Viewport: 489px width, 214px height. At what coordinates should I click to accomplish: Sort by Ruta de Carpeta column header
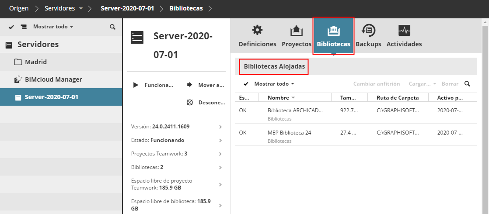398,97
